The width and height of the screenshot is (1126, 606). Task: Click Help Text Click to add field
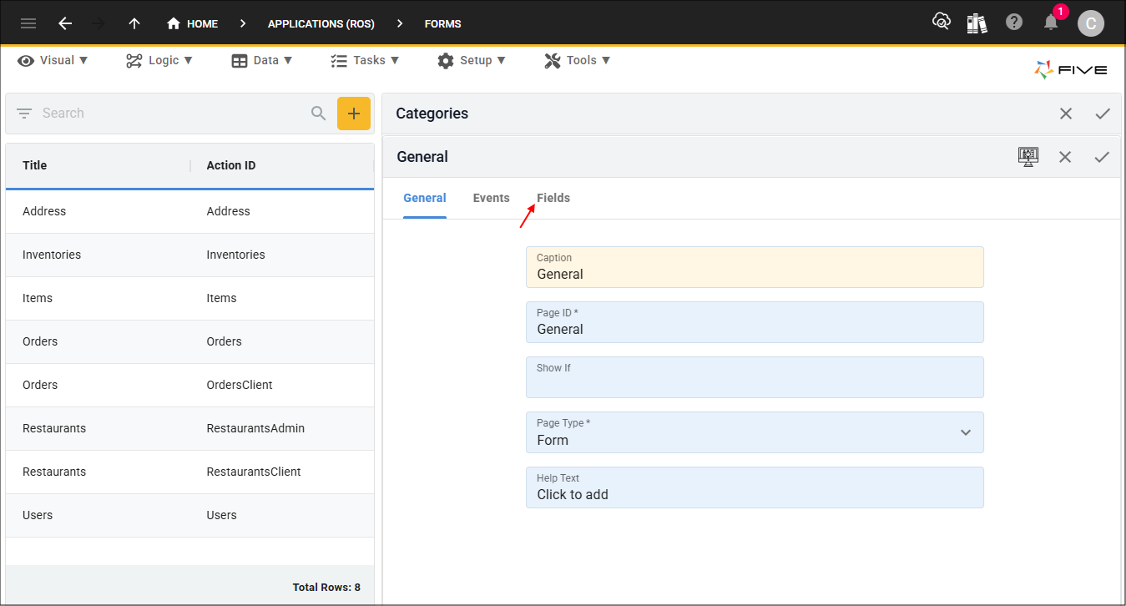[x=755, y=487]
